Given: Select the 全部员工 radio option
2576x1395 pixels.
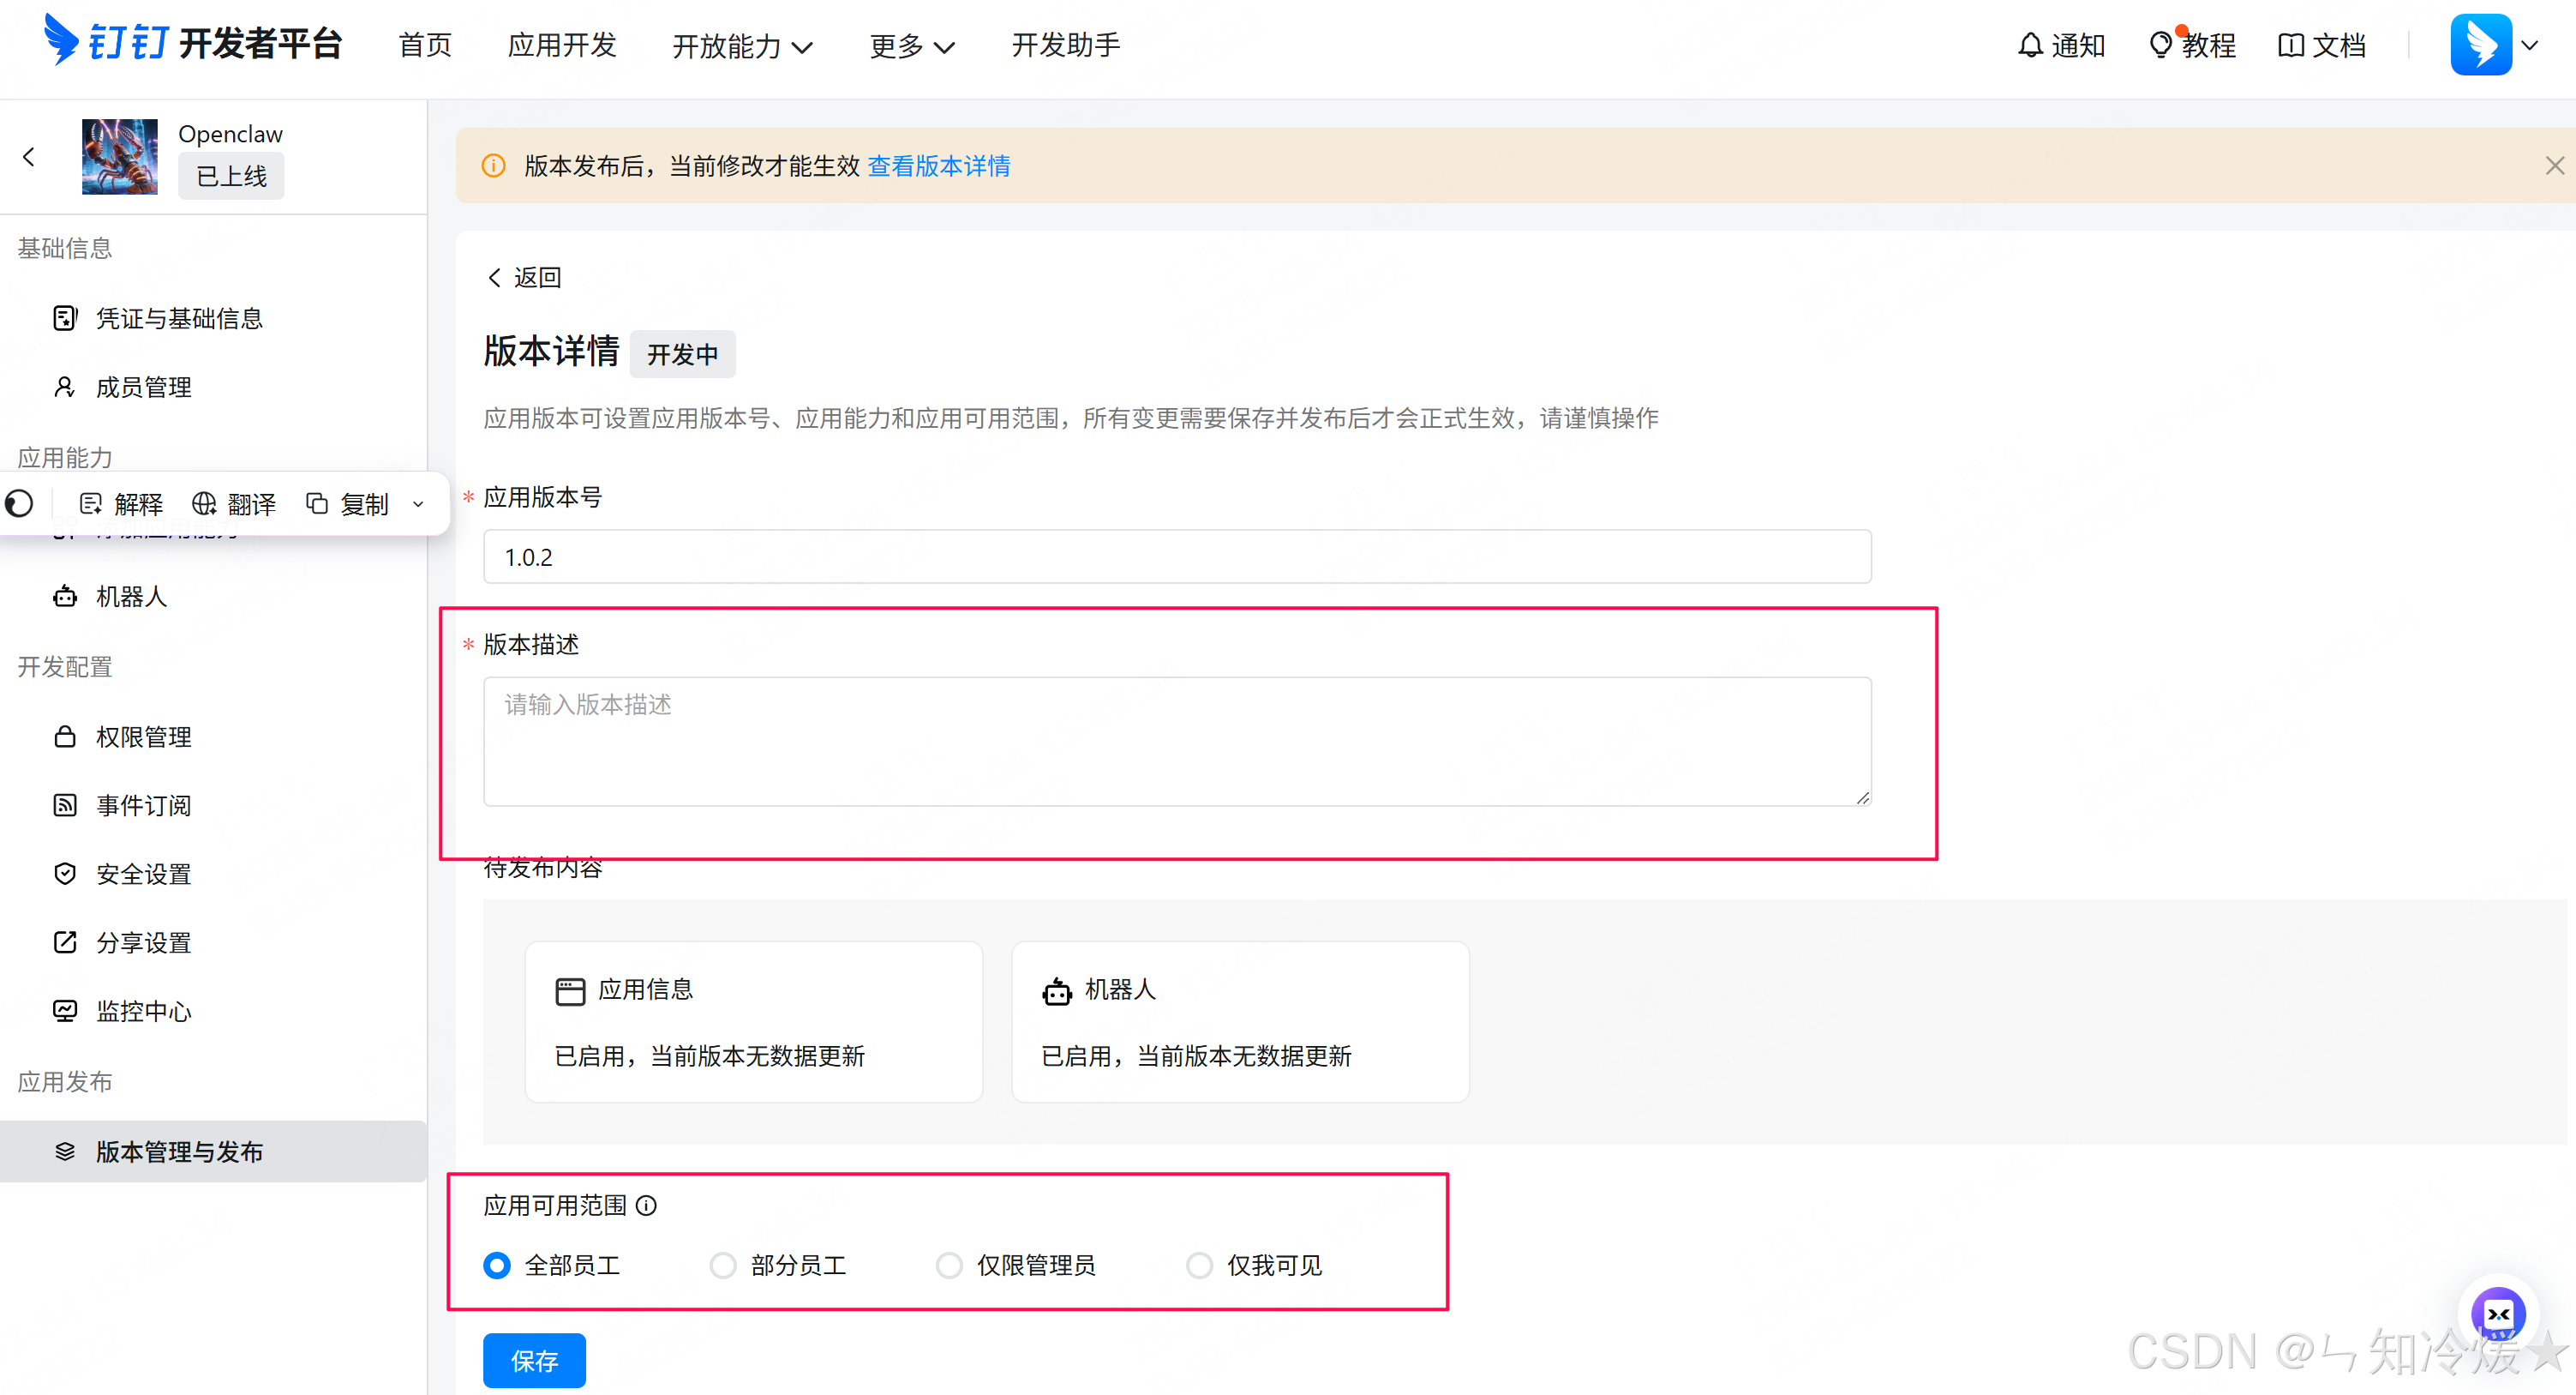Looking at the screenshot, I should 497,1265.
